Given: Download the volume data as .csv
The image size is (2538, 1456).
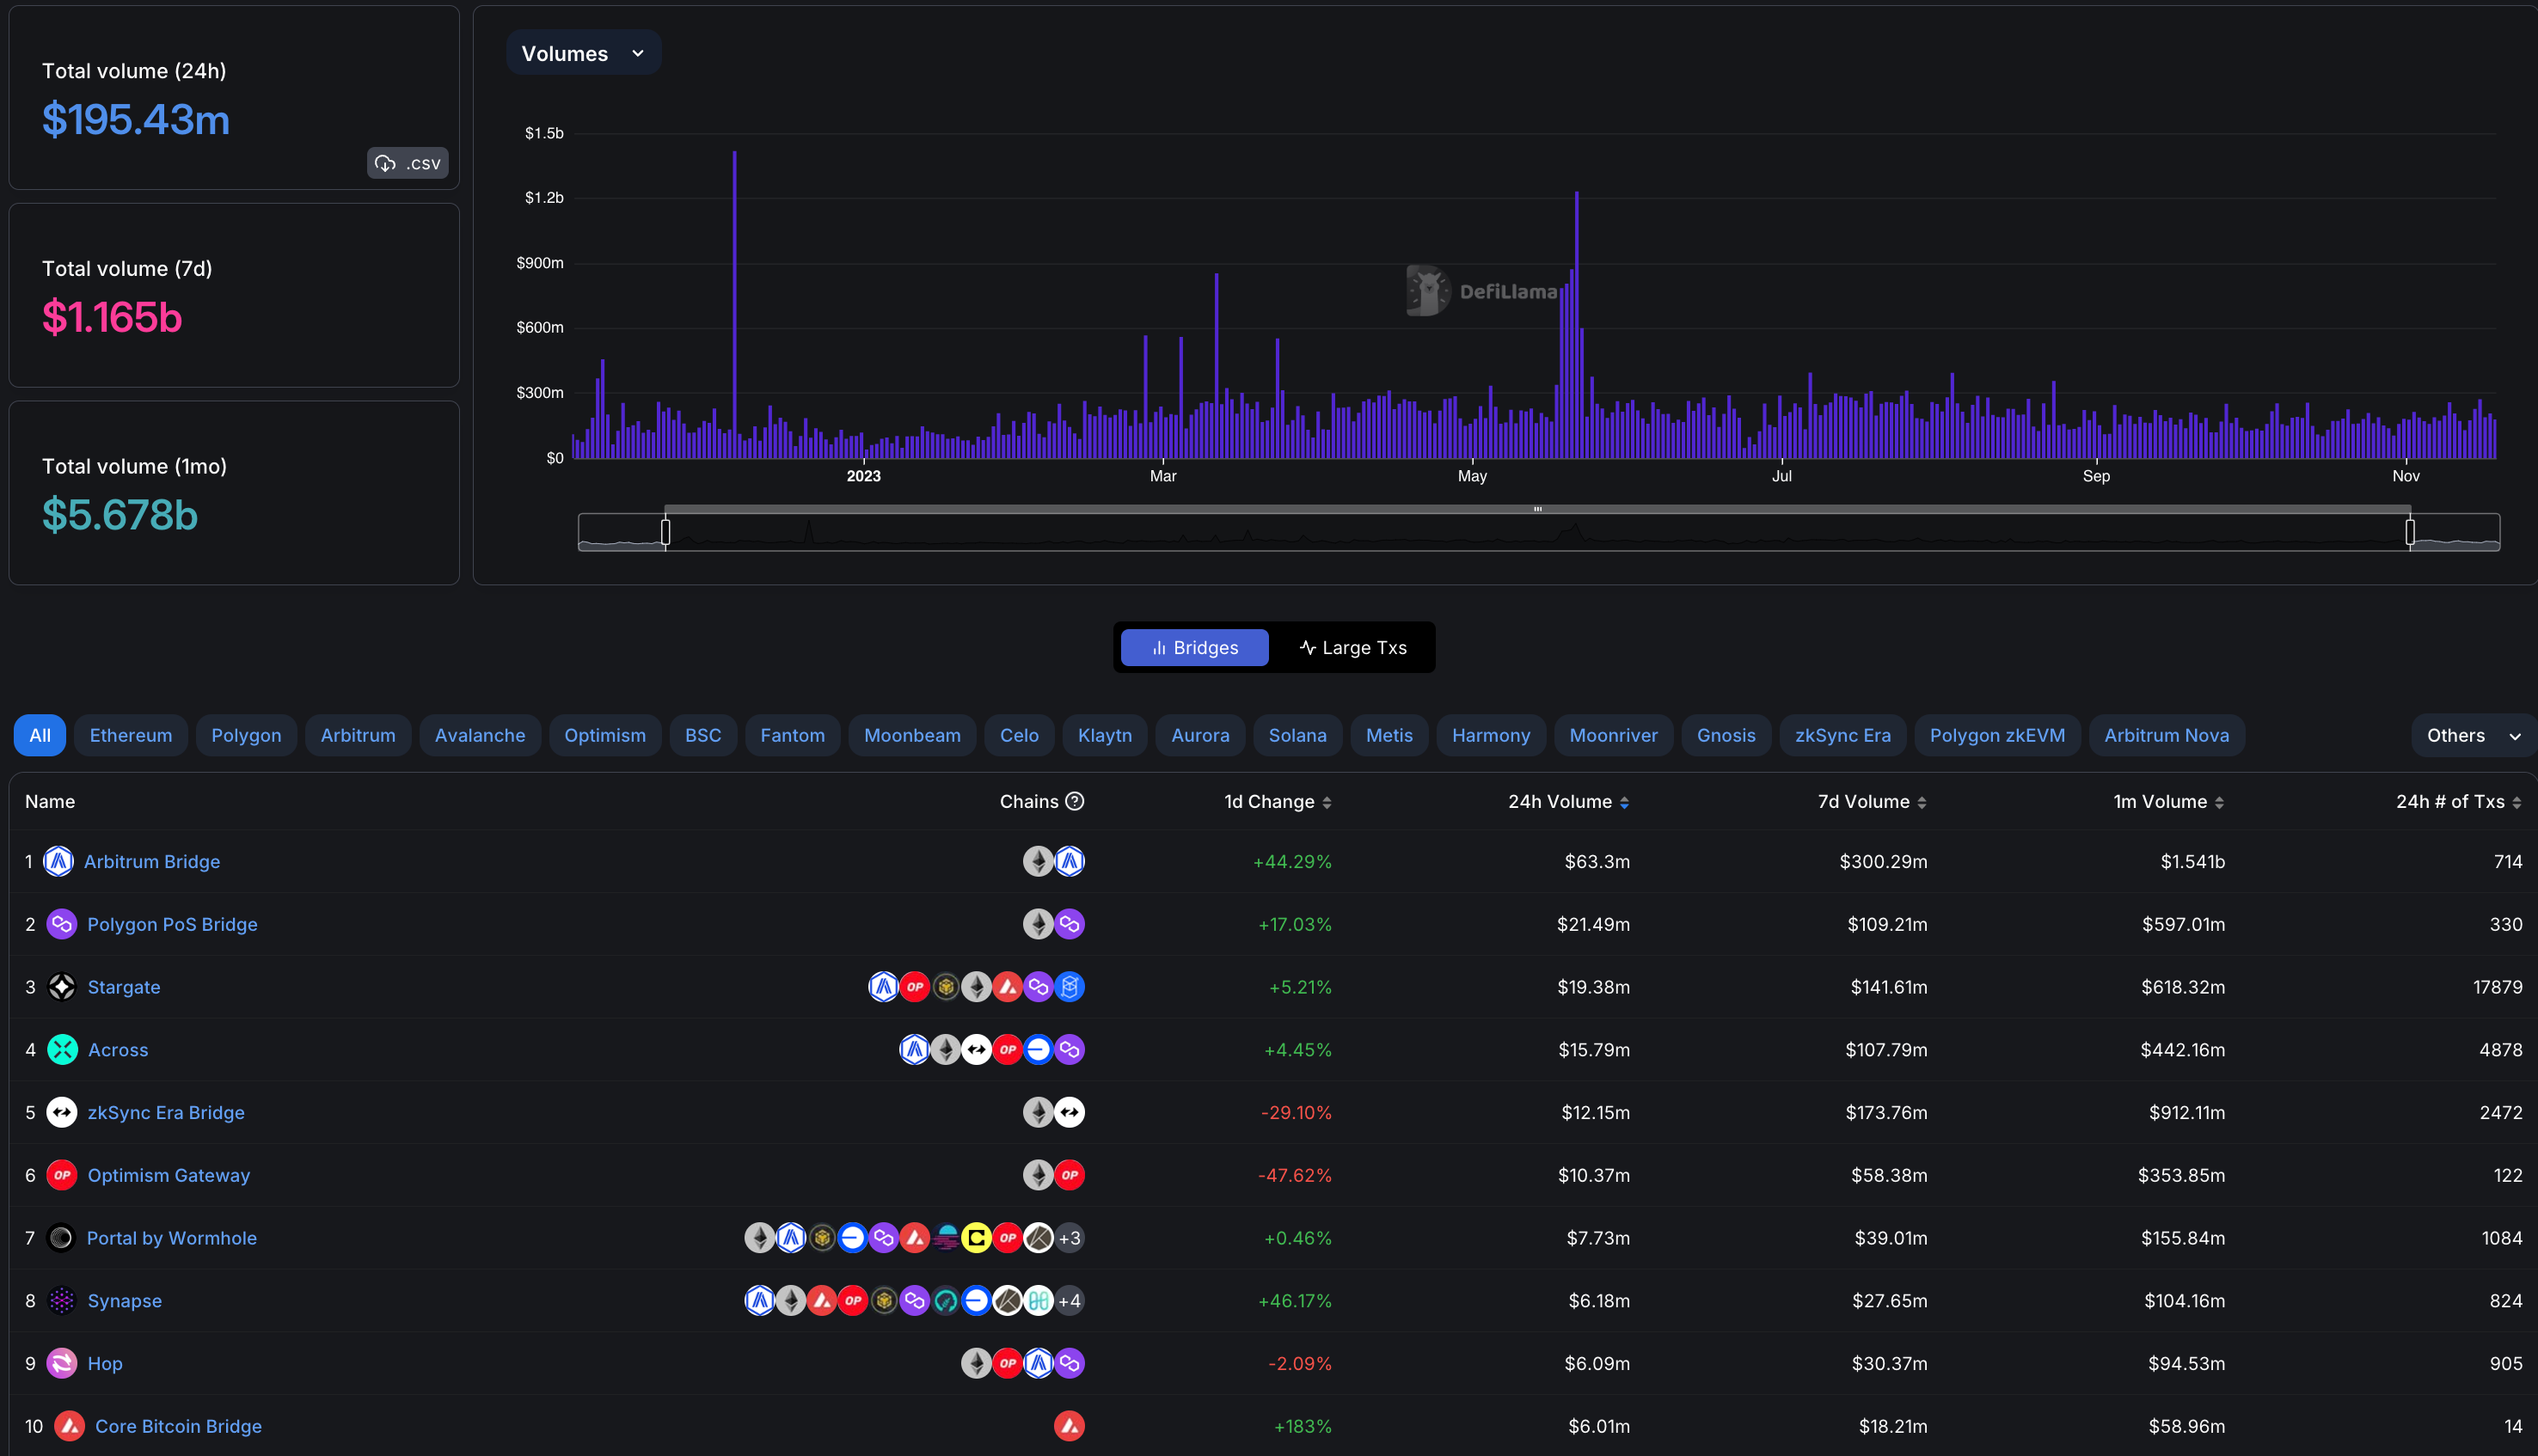Looking at the screenshot, I should click(407, 163).
